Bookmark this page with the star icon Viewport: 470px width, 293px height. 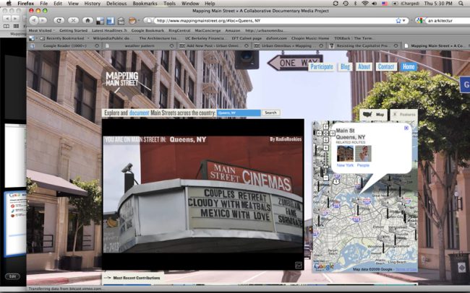(398, 21)
